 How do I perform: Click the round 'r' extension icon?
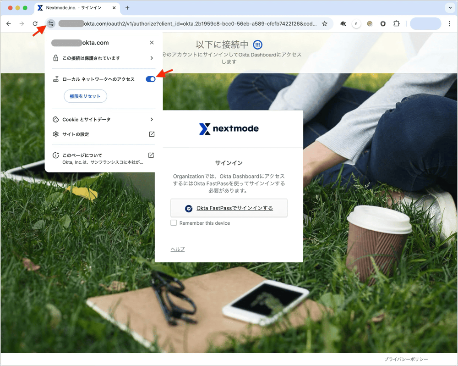(356, 24)
